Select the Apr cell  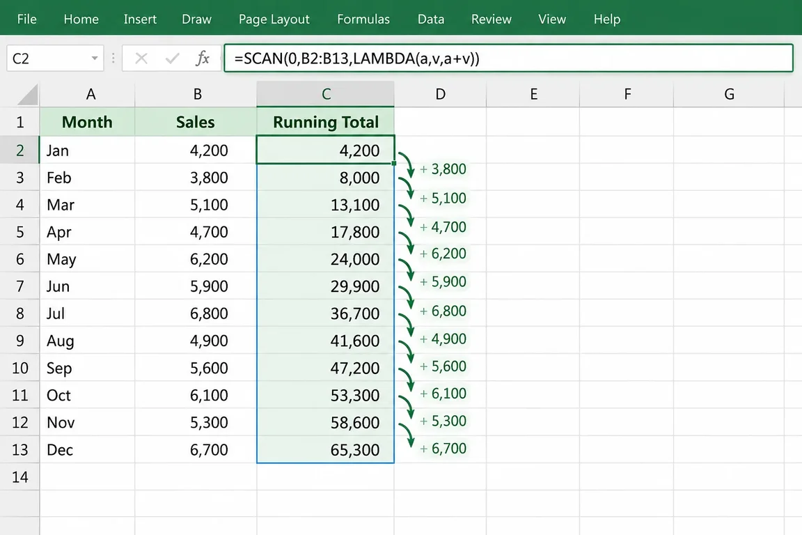88,231
